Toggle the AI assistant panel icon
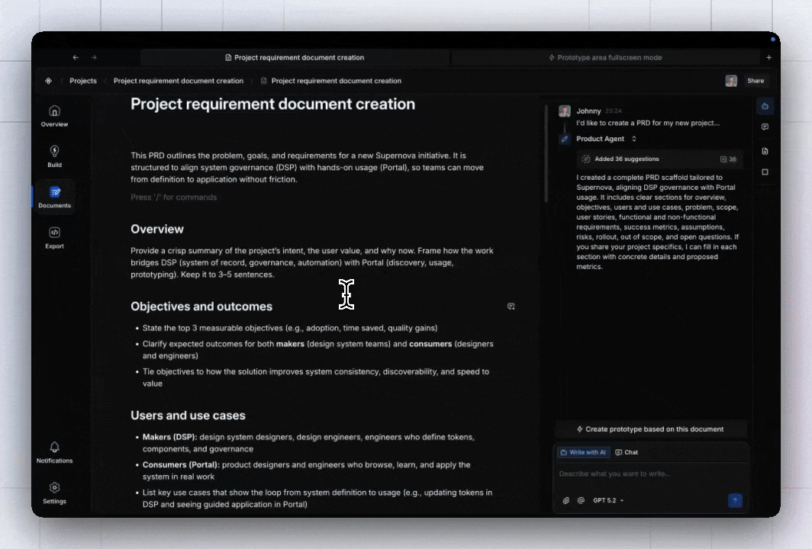This screenshot has height=549, width=812. [x=765, y=107]
